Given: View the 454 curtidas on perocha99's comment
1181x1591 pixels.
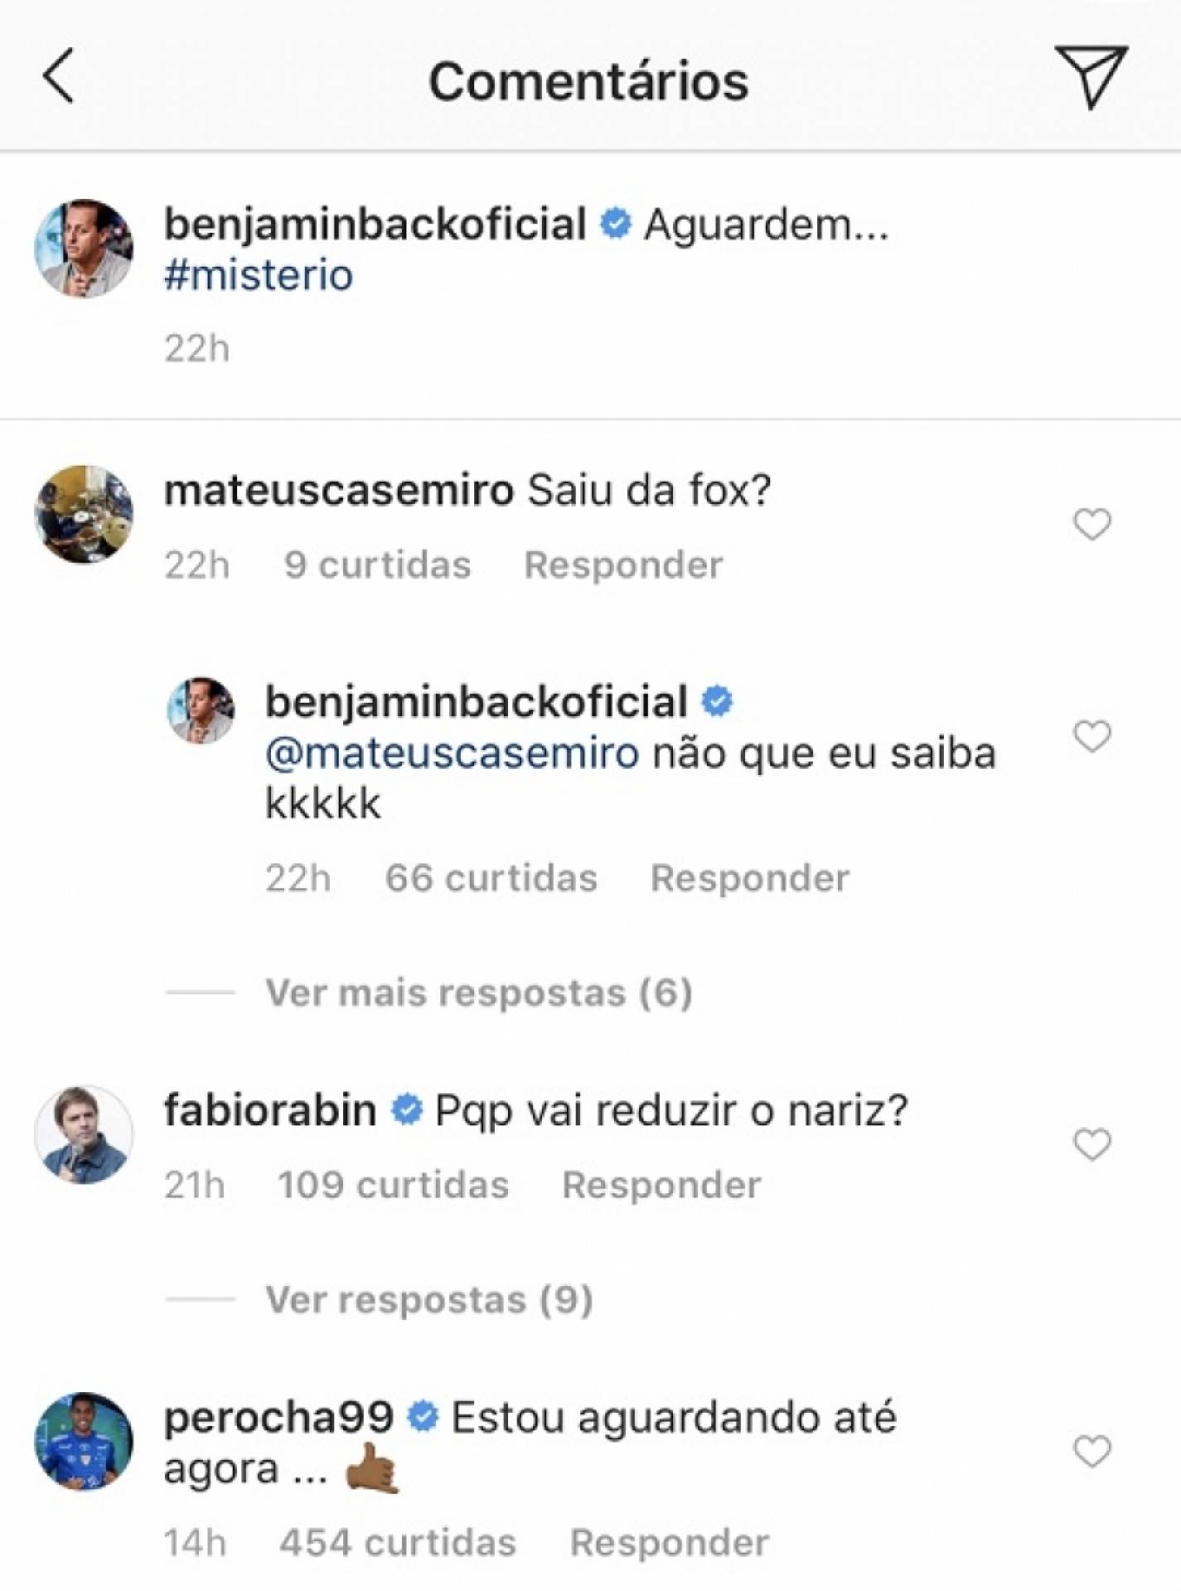Looking at the screenshot, I should click(398, 1543).
